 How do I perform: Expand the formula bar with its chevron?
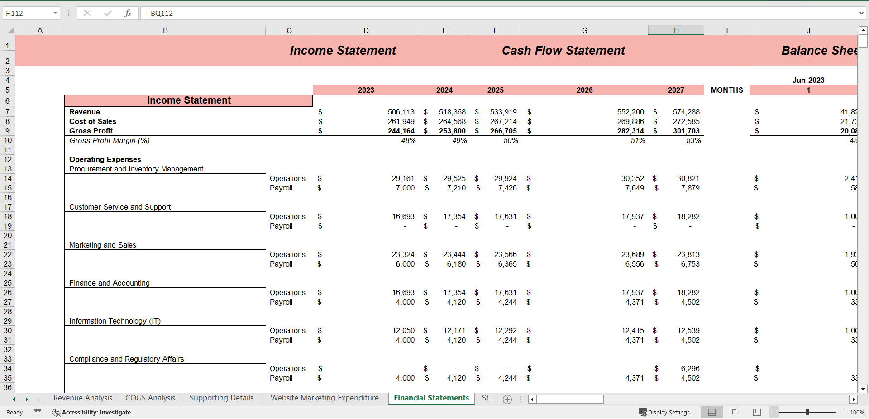click(861, 13)
